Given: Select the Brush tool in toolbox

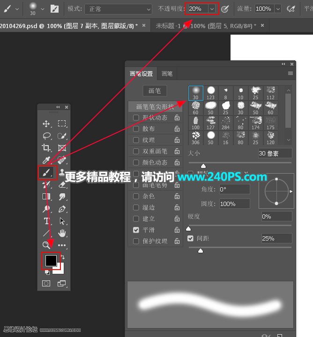Looking at the screenshot, I should tap(47, 172).
